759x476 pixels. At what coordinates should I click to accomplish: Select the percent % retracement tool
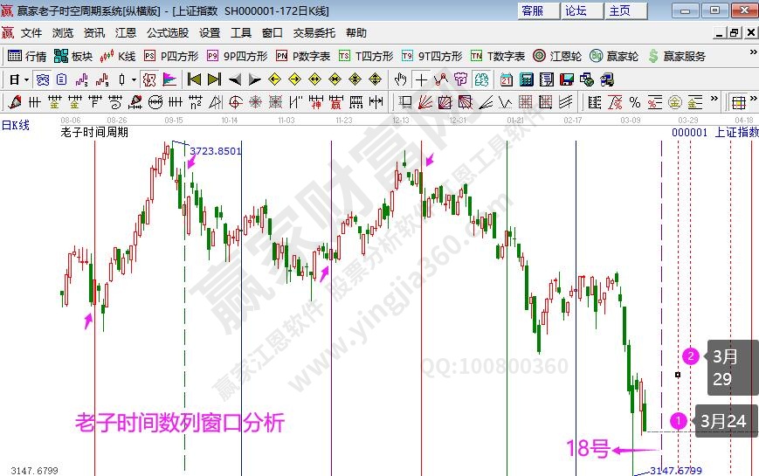pos(635,102)
